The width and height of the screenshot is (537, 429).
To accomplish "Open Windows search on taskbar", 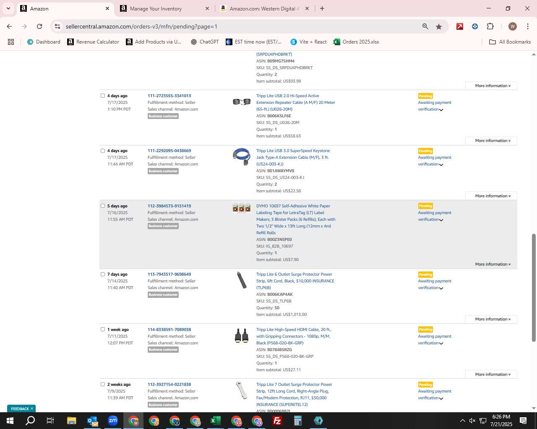I will click(x=30, y=421).
